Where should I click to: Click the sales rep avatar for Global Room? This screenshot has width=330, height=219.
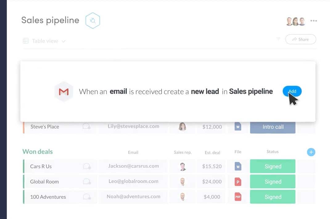pos(183,182)
